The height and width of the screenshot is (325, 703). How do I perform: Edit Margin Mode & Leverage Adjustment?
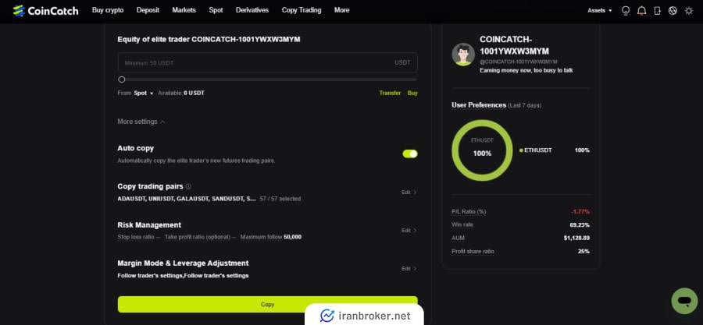409,268
